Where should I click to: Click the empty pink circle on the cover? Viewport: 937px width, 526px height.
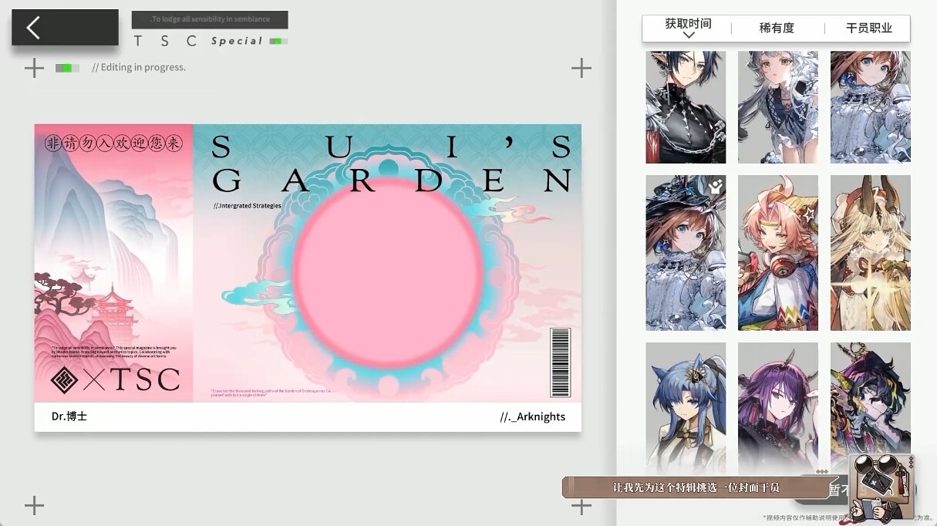click(389, 273)
